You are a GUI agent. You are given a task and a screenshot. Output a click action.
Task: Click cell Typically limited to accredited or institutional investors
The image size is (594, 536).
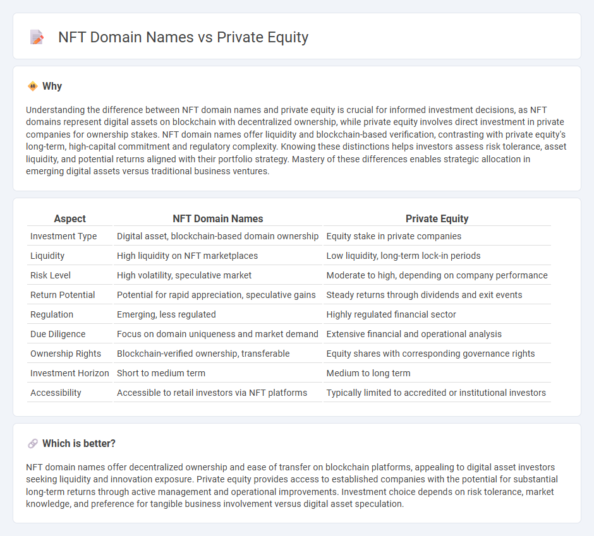[x=437, y=393]
